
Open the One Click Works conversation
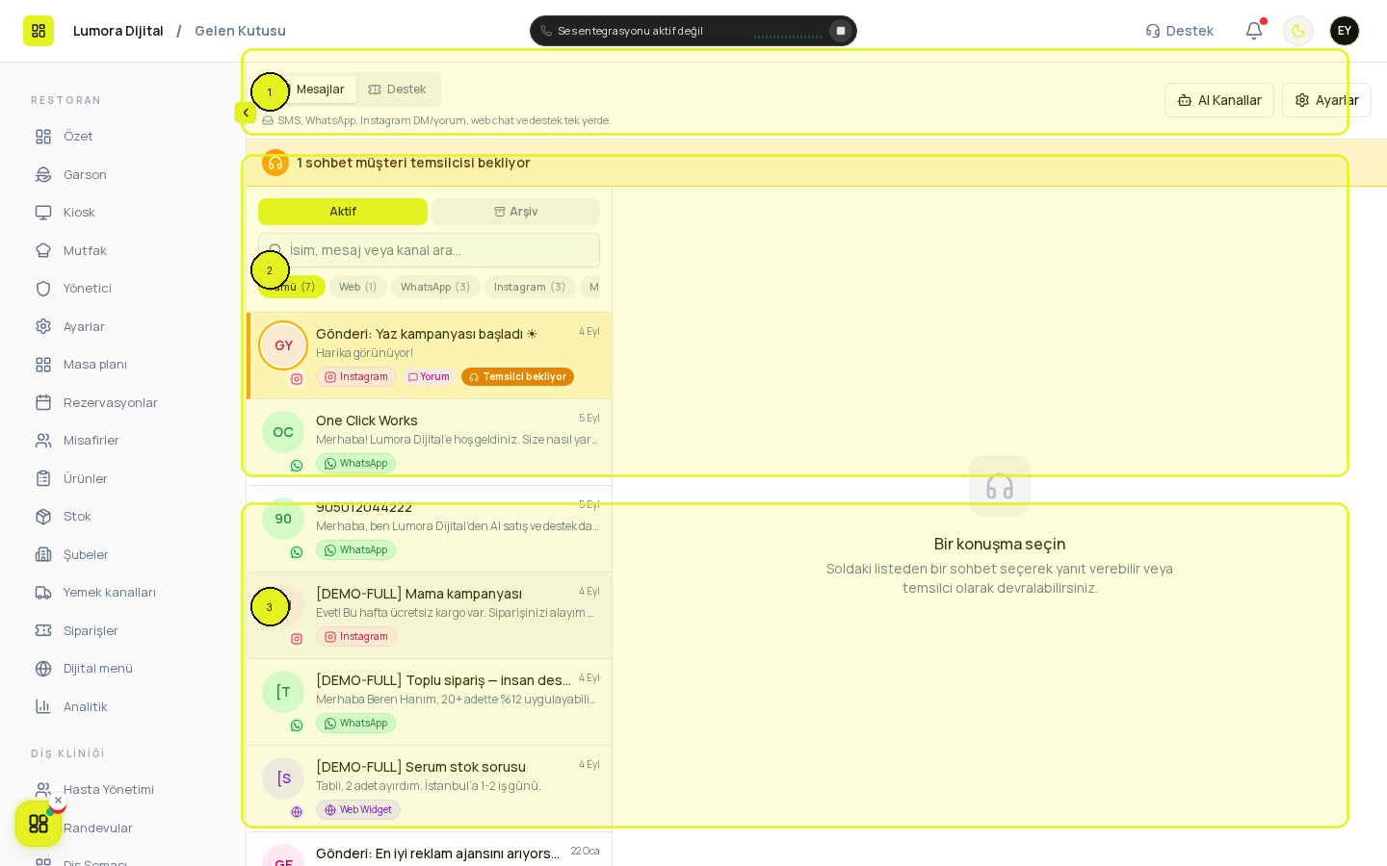(430, 443)
